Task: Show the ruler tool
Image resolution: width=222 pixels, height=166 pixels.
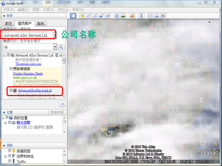Action: [141, 16]
